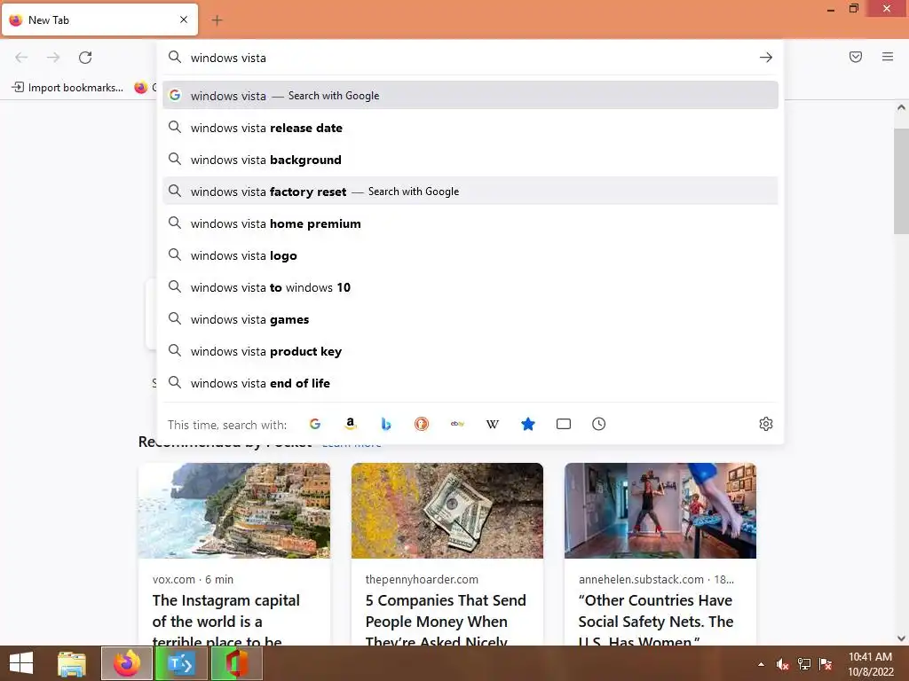The height and width of the screenshot is (681, 909).
Task: Open a new tab with the plus button
Action: 217,20
